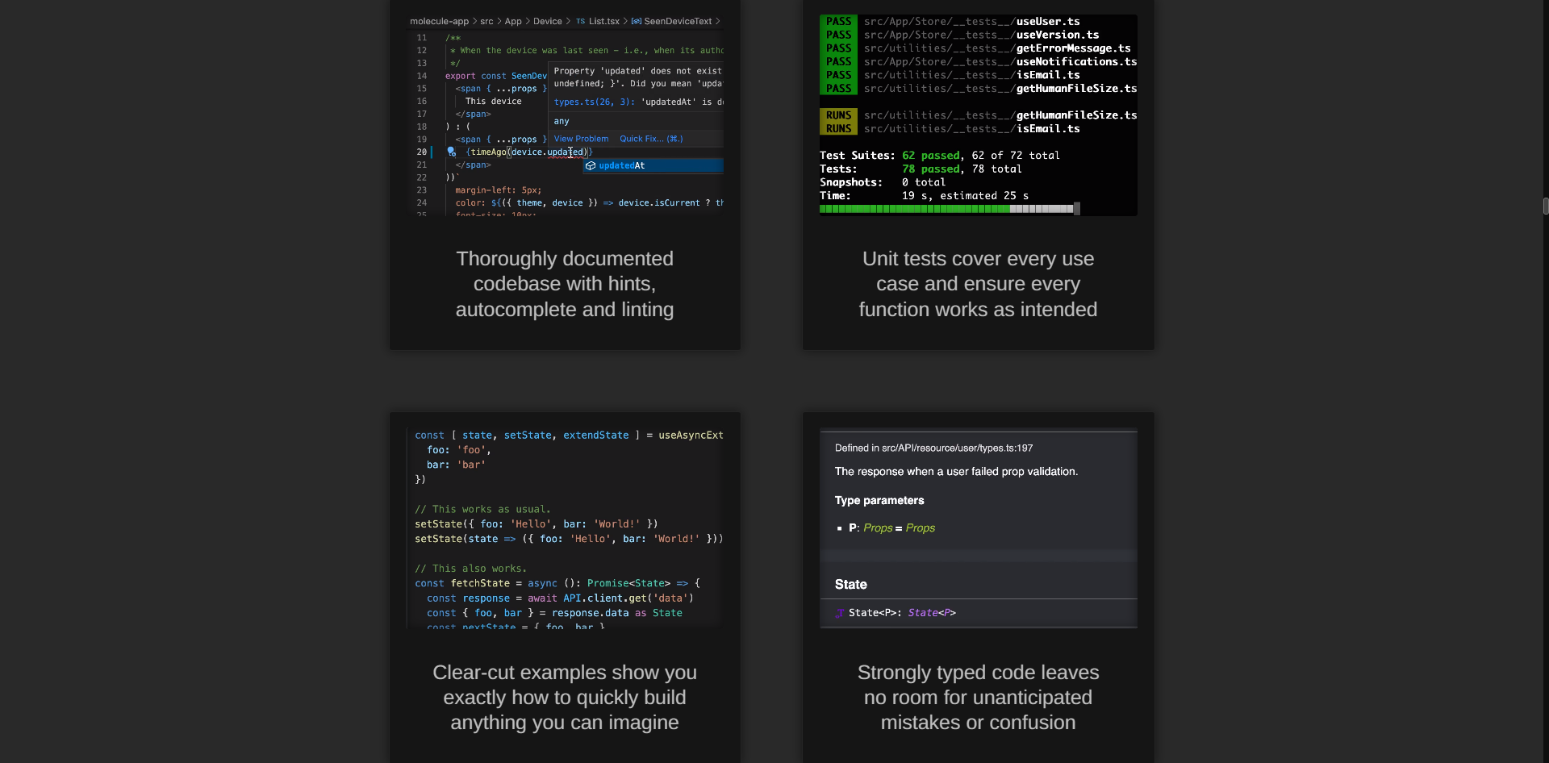Click the PASS badge next to useVersion.ts
Screen dimensions: 1549x763
tap(839, 35)
